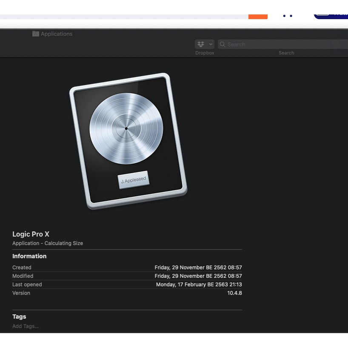Select the Applications breadcrumb label
The width and height of the screenshot is (348, 348).
(x=57, y=34)
